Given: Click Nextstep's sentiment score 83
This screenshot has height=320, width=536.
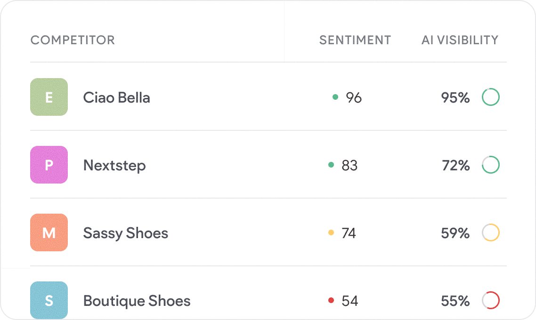Looking at the screenshot, I should [x=349, y=165].
